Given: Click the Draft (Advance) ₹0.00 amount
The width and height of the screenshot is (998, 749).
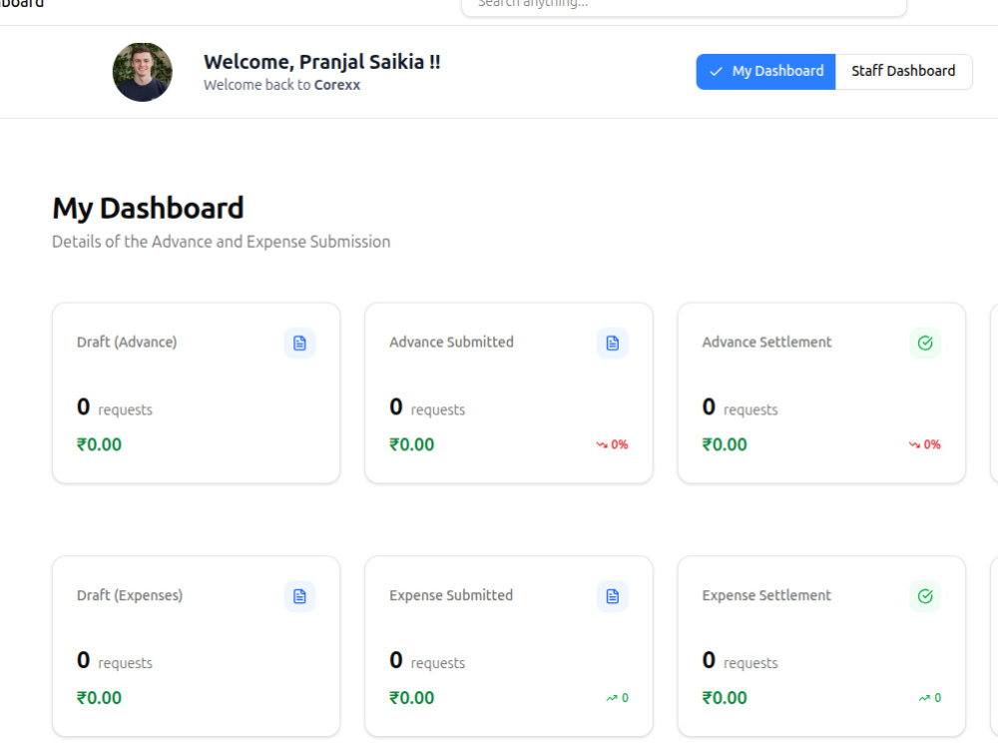Looking at the screenshot, I should tap(99, 444).
